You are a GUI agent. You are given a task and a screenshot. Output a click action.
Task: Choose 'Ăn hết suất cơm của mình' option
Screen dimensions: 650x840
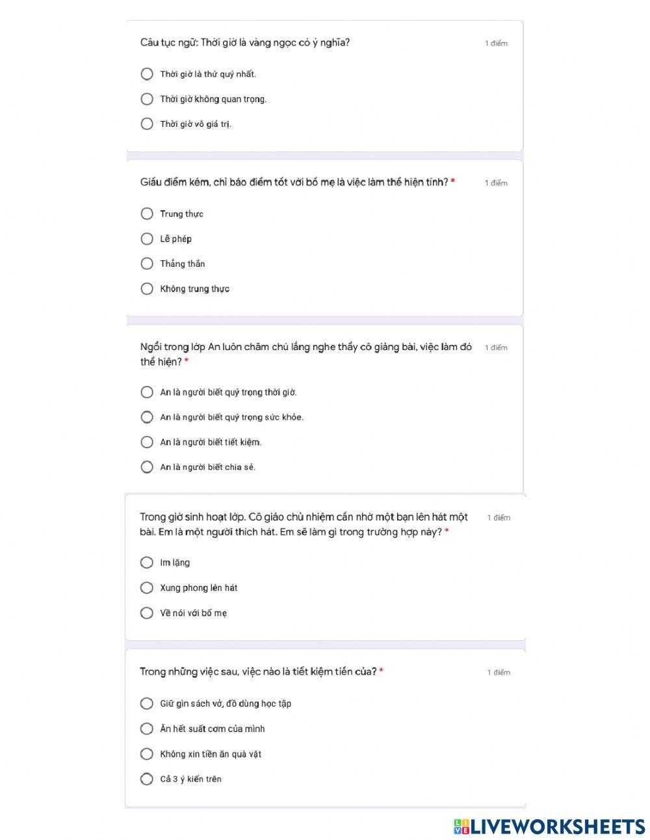(x=147, y=728)
